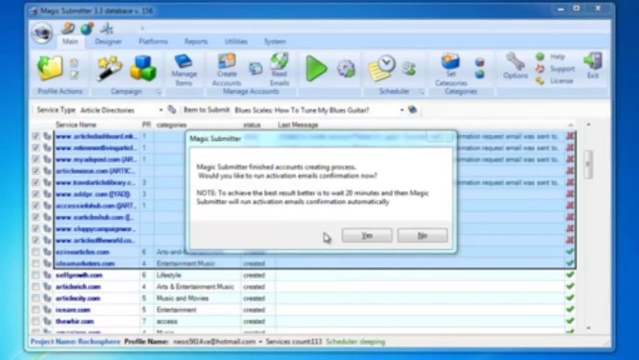Click the green checkmark on the selfgrowth.com row
639x360 pixels.
pos(570,275)
